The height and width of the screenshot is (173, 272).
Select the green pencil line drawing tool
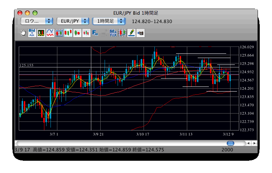131,33
